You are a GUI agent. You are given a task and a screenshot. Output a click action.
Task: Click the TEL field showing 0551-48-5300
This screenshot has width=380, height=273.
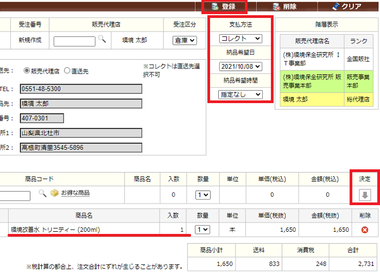(80, 88)
